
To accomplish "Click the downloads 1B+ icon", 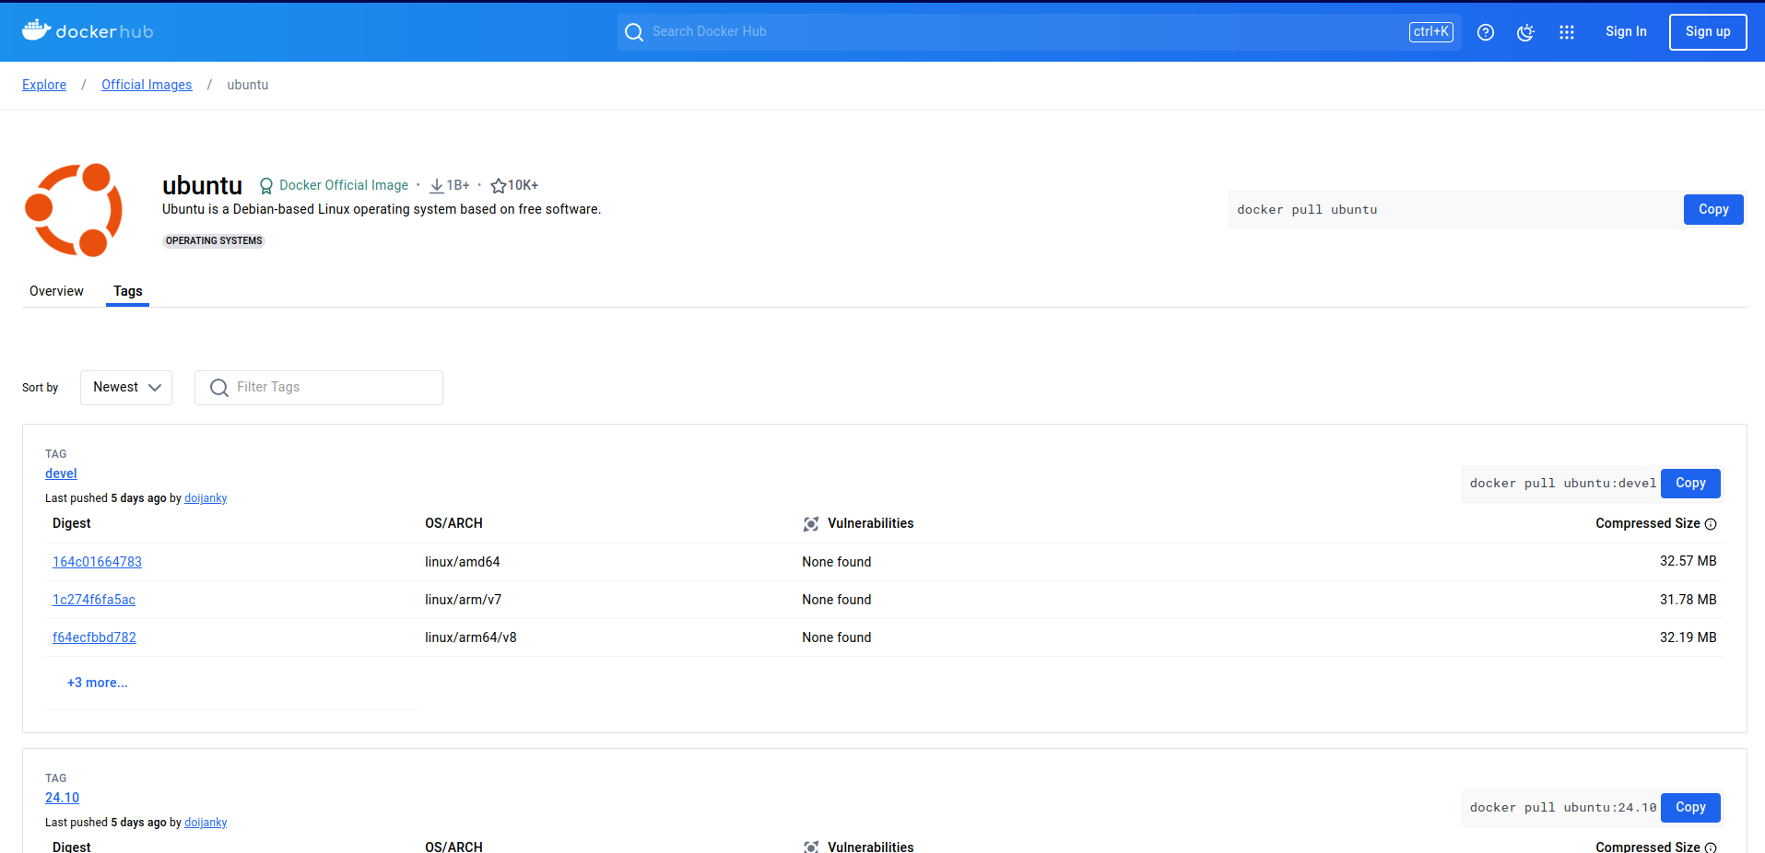I will [x=437, y=186].
